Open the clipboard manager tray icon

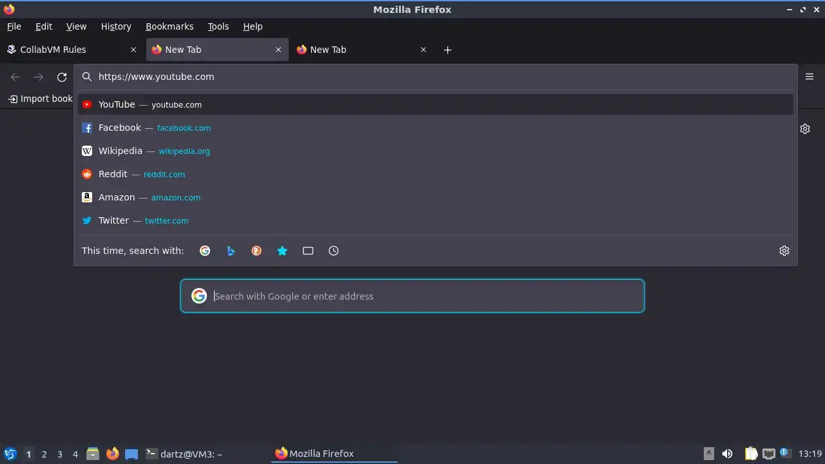tap(751, 454)
